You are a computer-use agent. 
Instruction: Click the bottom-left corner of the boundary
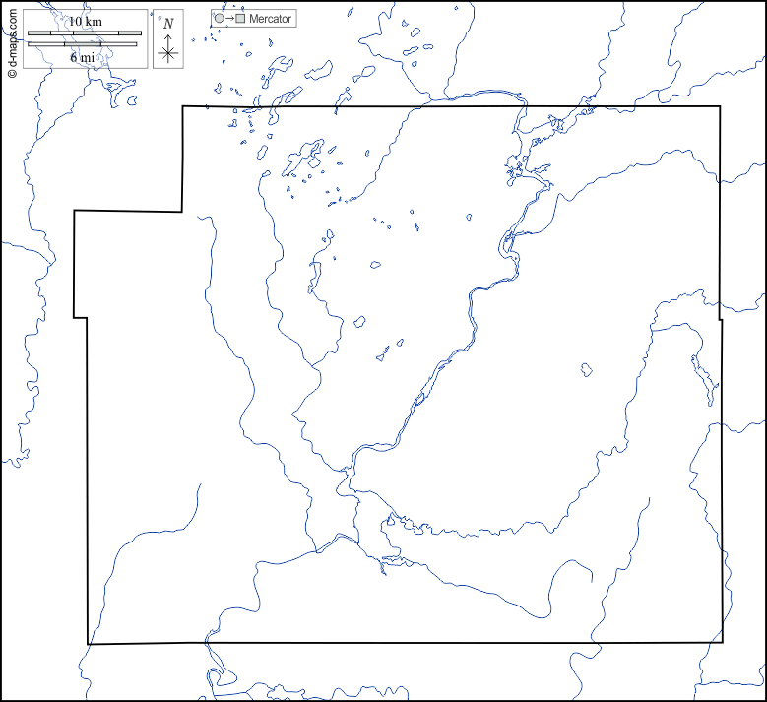tap(90, 644)
